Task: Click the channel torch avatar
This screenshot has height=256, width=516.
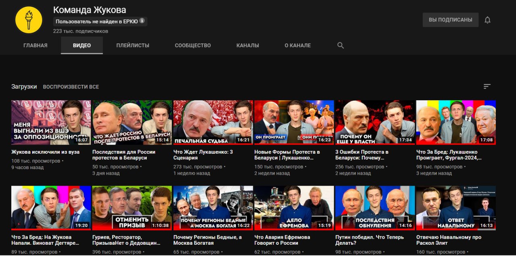Action: click(x=29, y=20)
